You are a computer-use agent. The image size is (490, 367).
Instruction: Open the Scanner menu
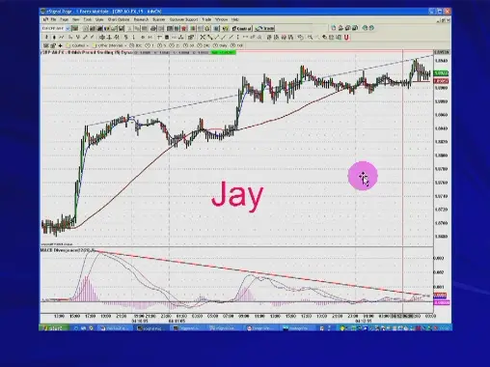tap(158, 19)
